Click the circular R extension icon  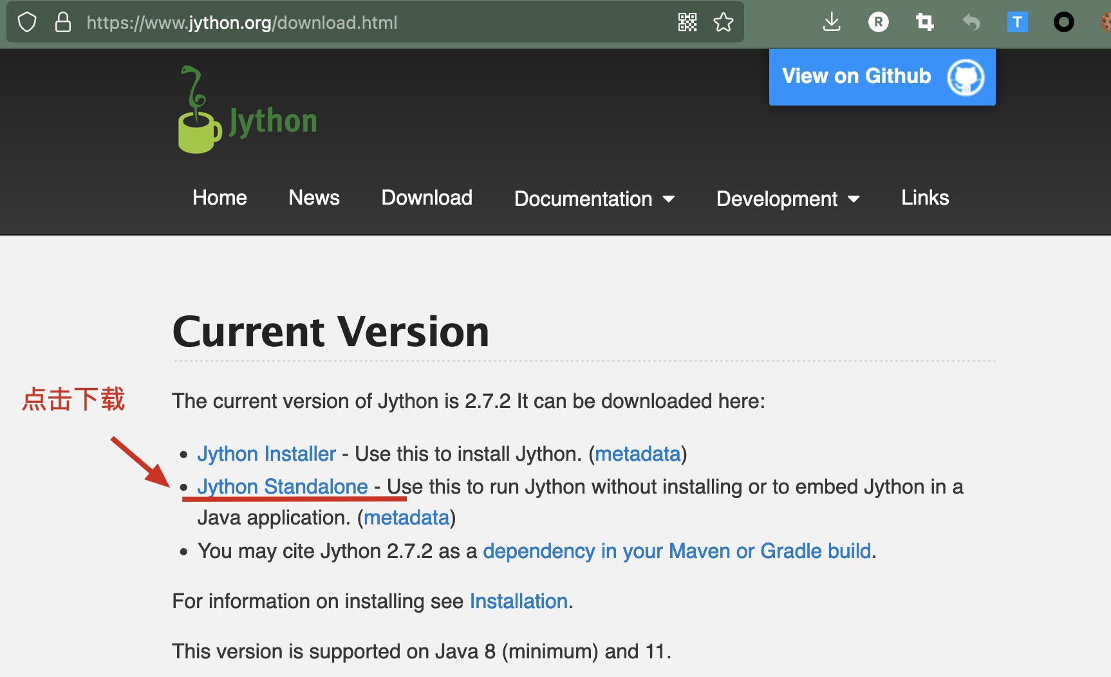click(878, 22)
